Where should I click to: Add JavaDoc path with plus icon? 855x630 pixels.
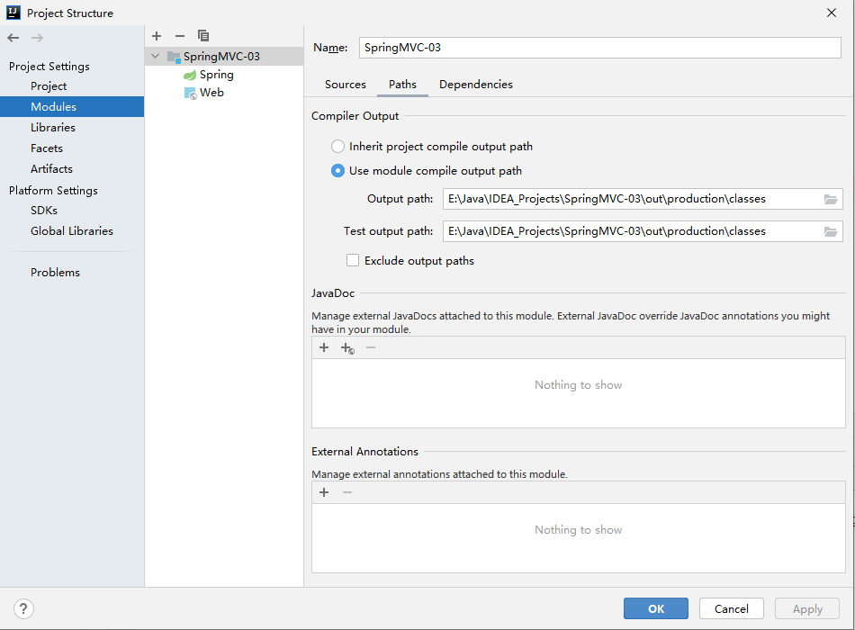[324, 347]
